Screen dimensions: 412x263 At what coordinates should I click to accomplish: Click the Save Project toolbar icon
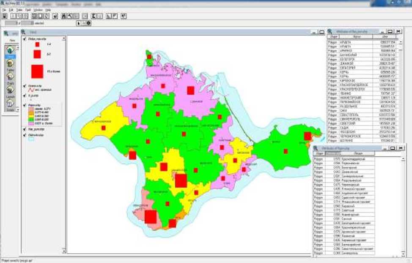(x=4, y=16)
